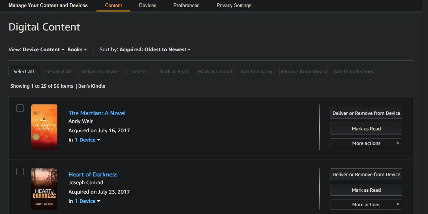This screenshot has height=214, width=428.
Task: Open the Heart of Darkness title link
Action: pyautogui.click(x=93, y=174)
